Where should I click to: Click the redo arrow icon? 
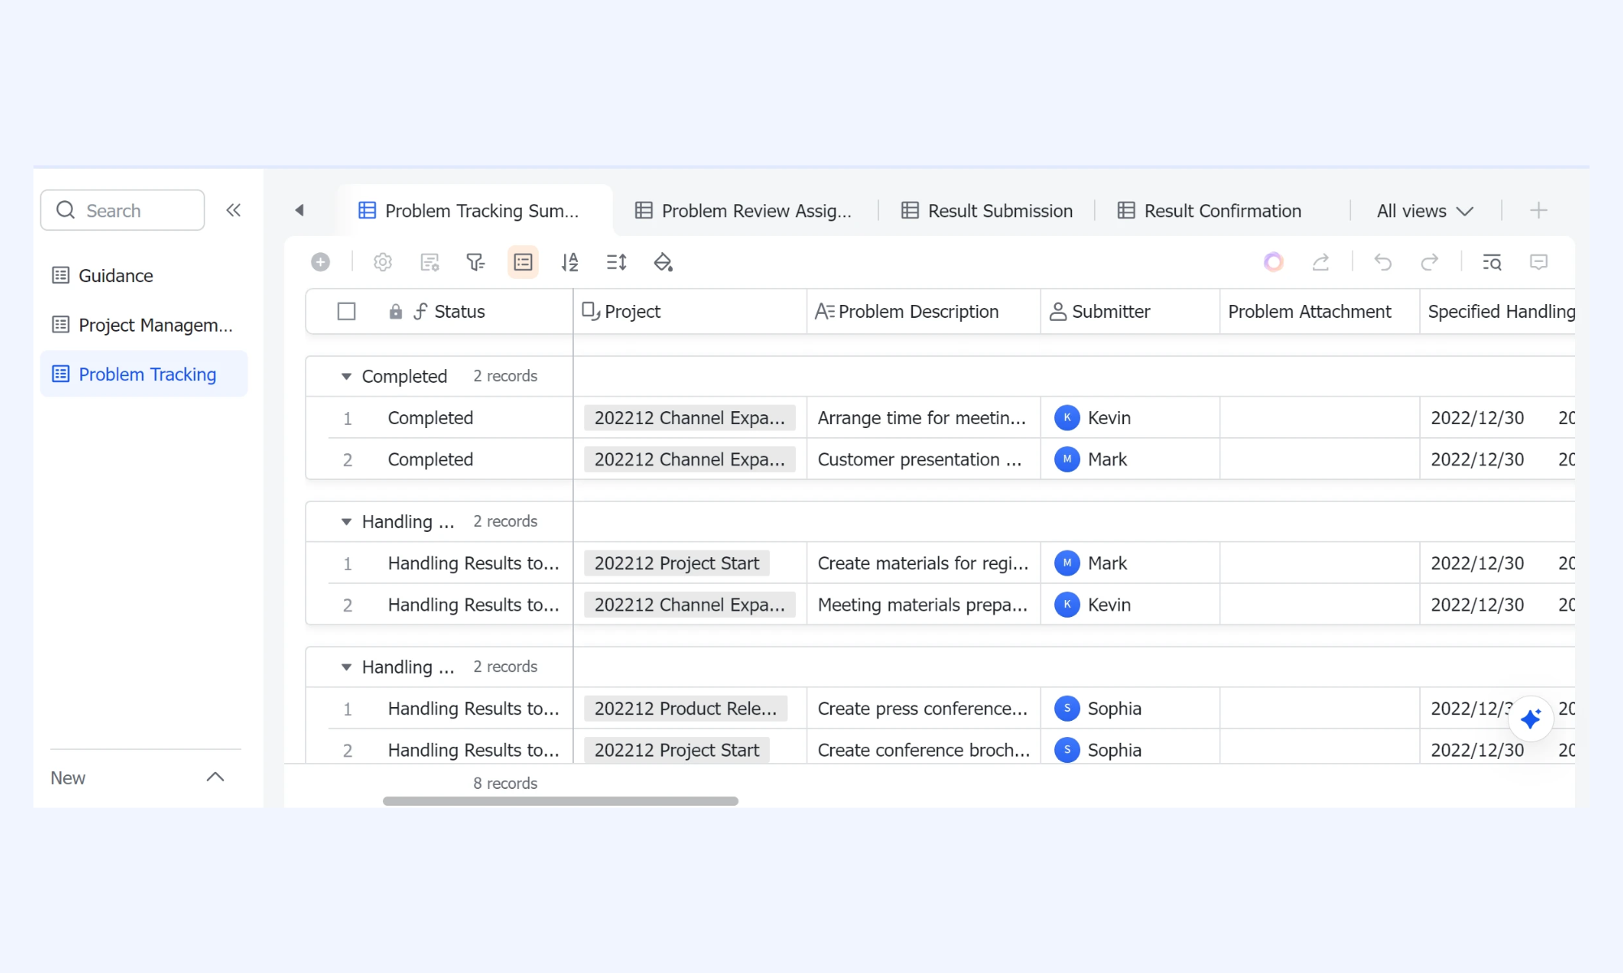tap(1430, 262)
